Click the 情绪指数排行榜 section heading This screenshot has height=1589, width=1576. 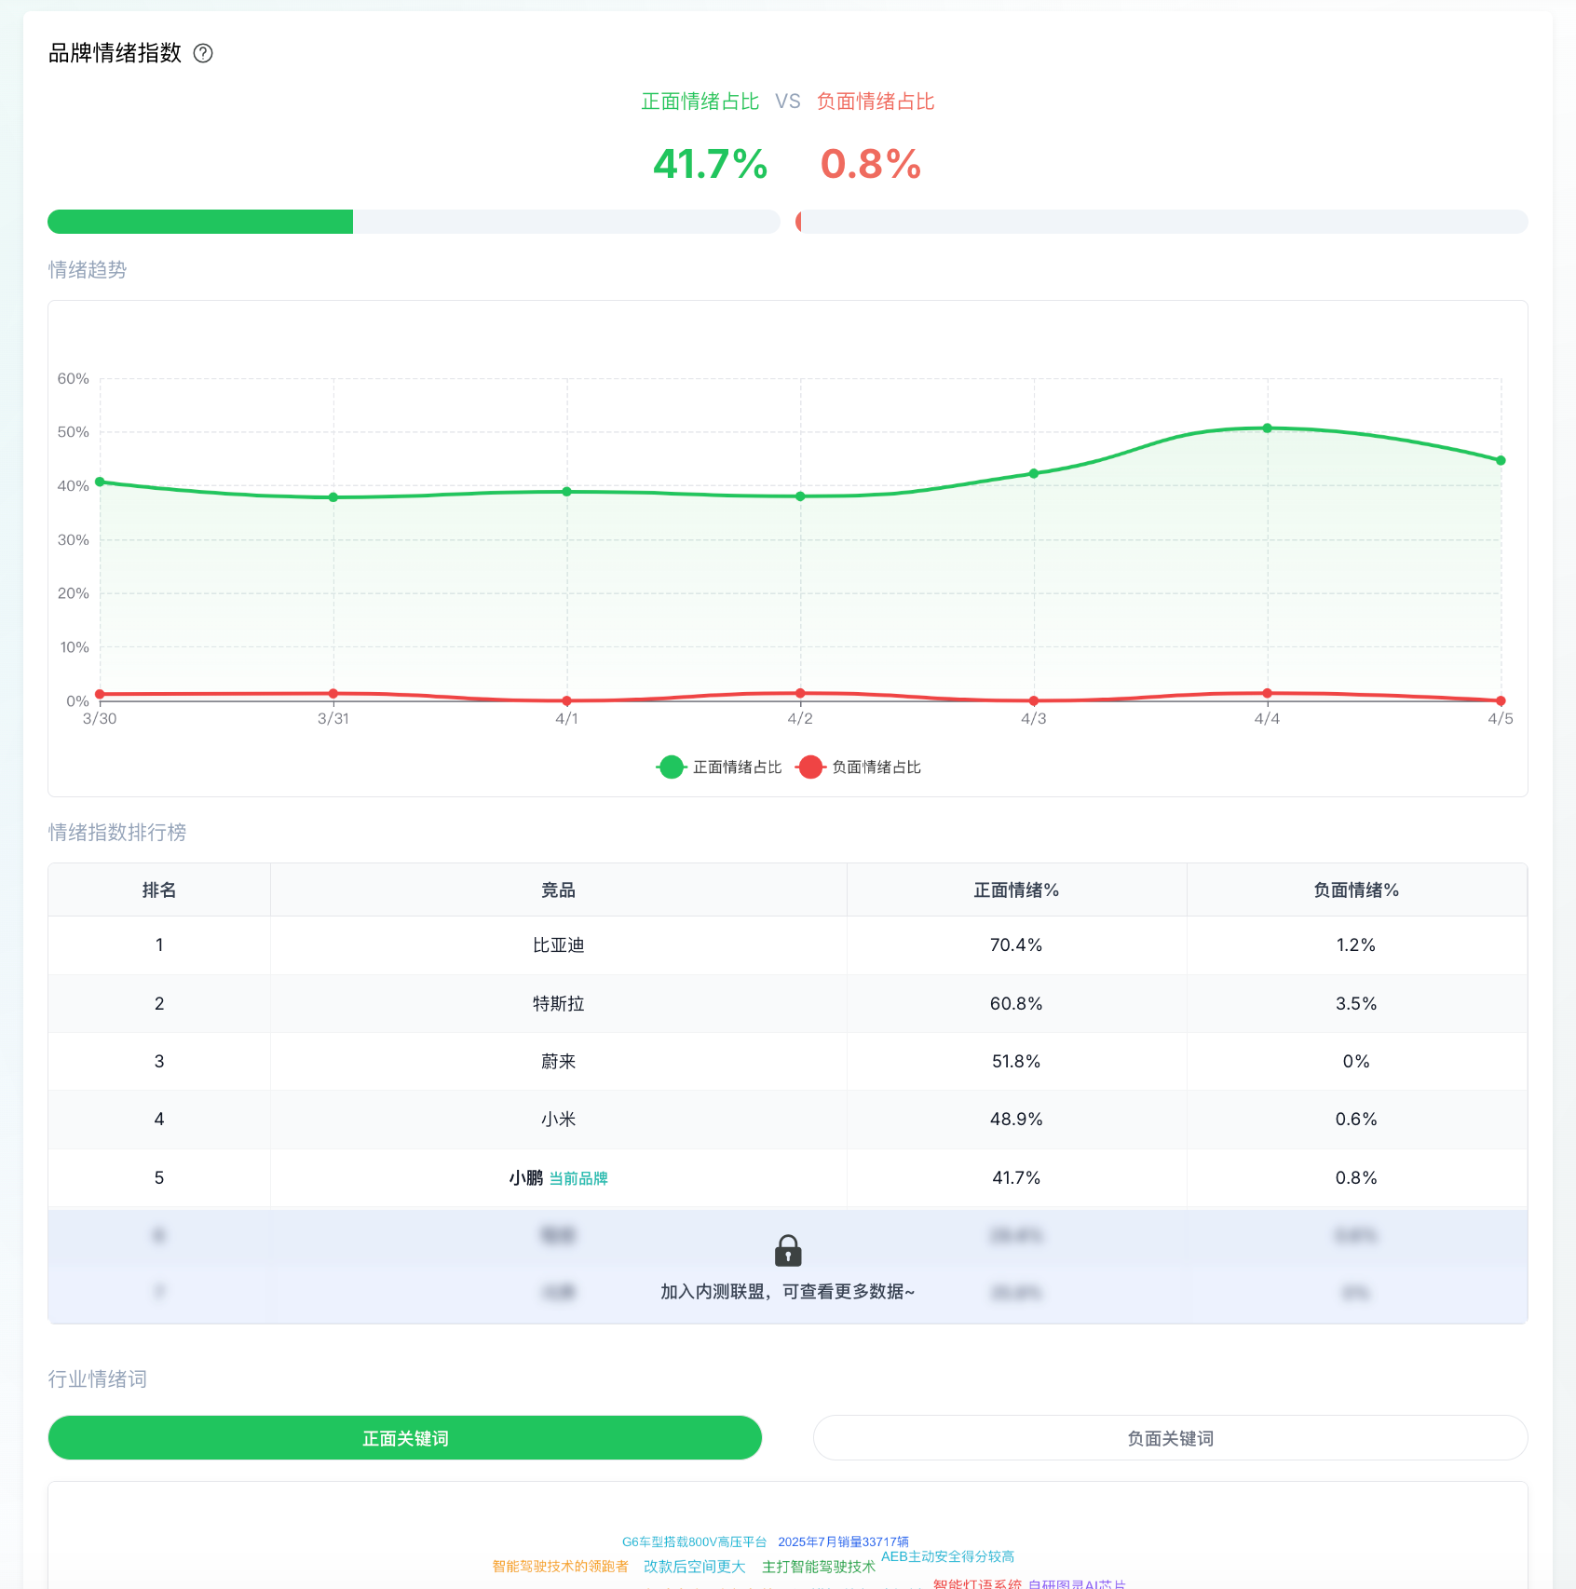pyautogui.click(x=117, y=832)
